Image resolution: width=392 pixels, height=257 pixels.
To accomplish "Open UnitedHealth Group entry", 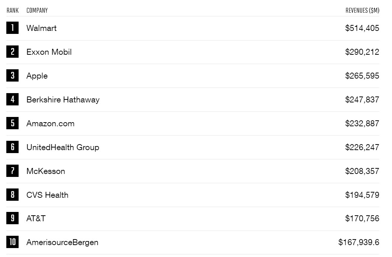I will coord(63,147).
